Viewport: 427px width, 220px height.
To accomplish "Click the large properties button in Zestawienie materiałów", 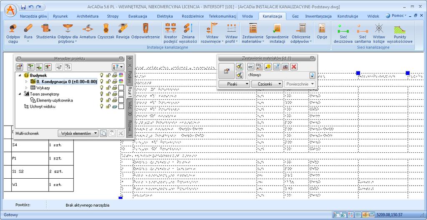I will 226,71.
